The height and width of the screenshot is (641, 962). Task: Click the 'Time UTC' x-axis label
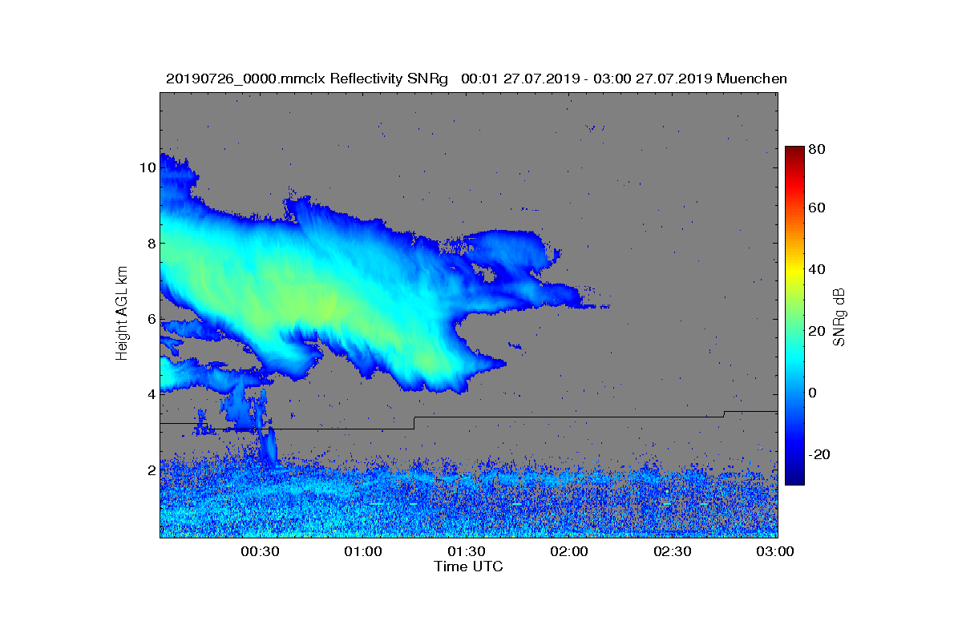[x=469, y=566]
